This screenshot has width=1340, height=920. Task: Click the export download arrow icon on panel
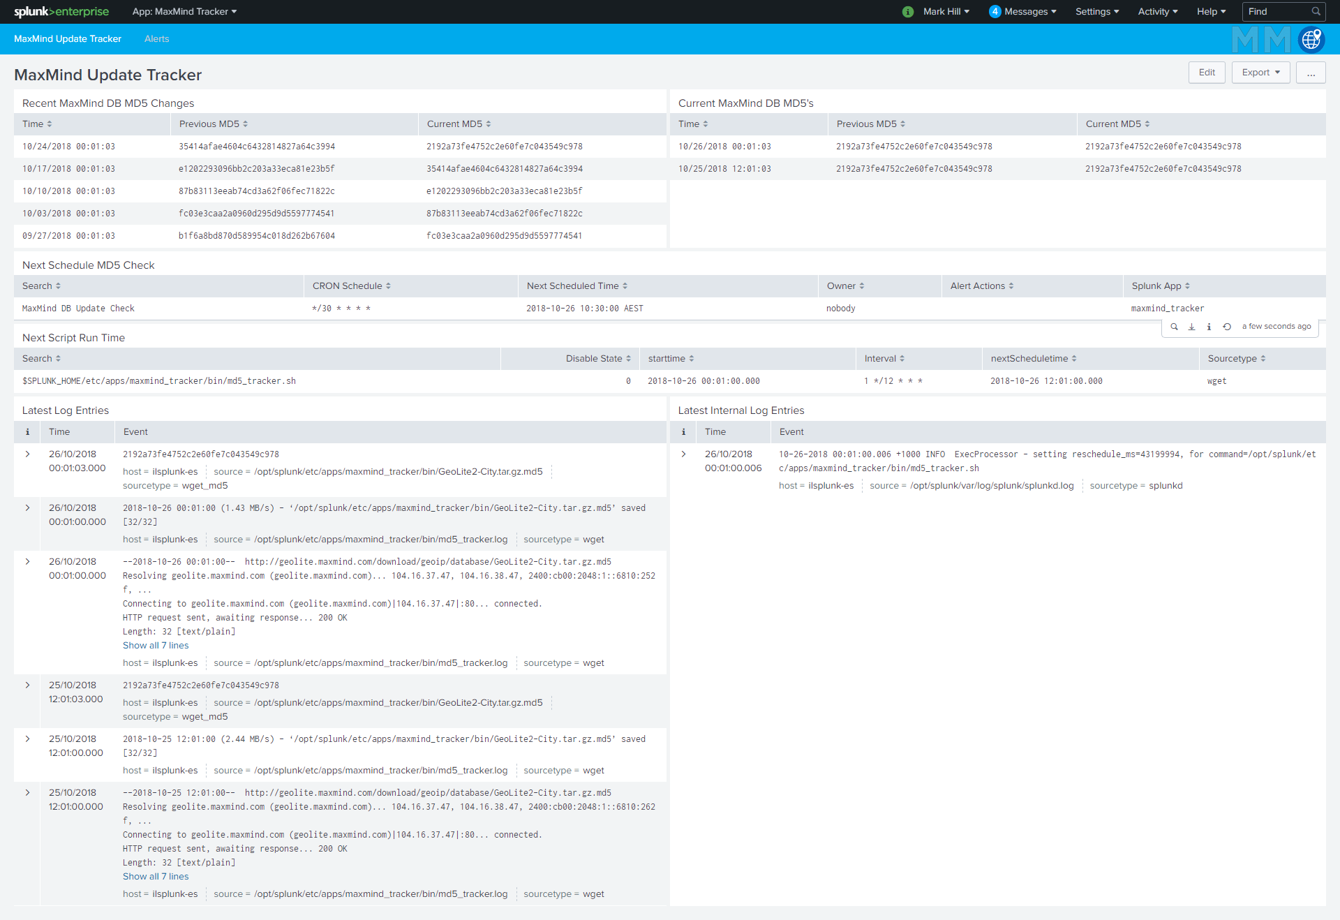[1191, 327]
